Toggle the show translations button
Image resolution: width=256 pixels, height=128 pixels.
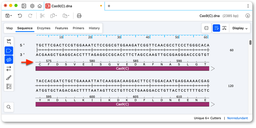[x=9, y=60]
